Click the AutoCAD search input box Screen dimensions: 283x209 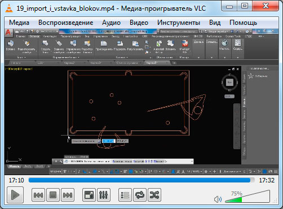pos(179,31)
